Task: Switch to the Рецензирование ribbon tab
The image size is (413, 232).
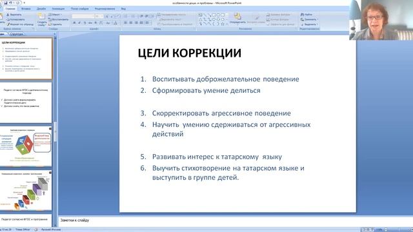Action: tap(105, 8)
